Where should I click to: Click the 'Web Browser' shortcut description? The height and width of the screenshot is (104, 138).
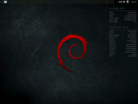(131, 47)
